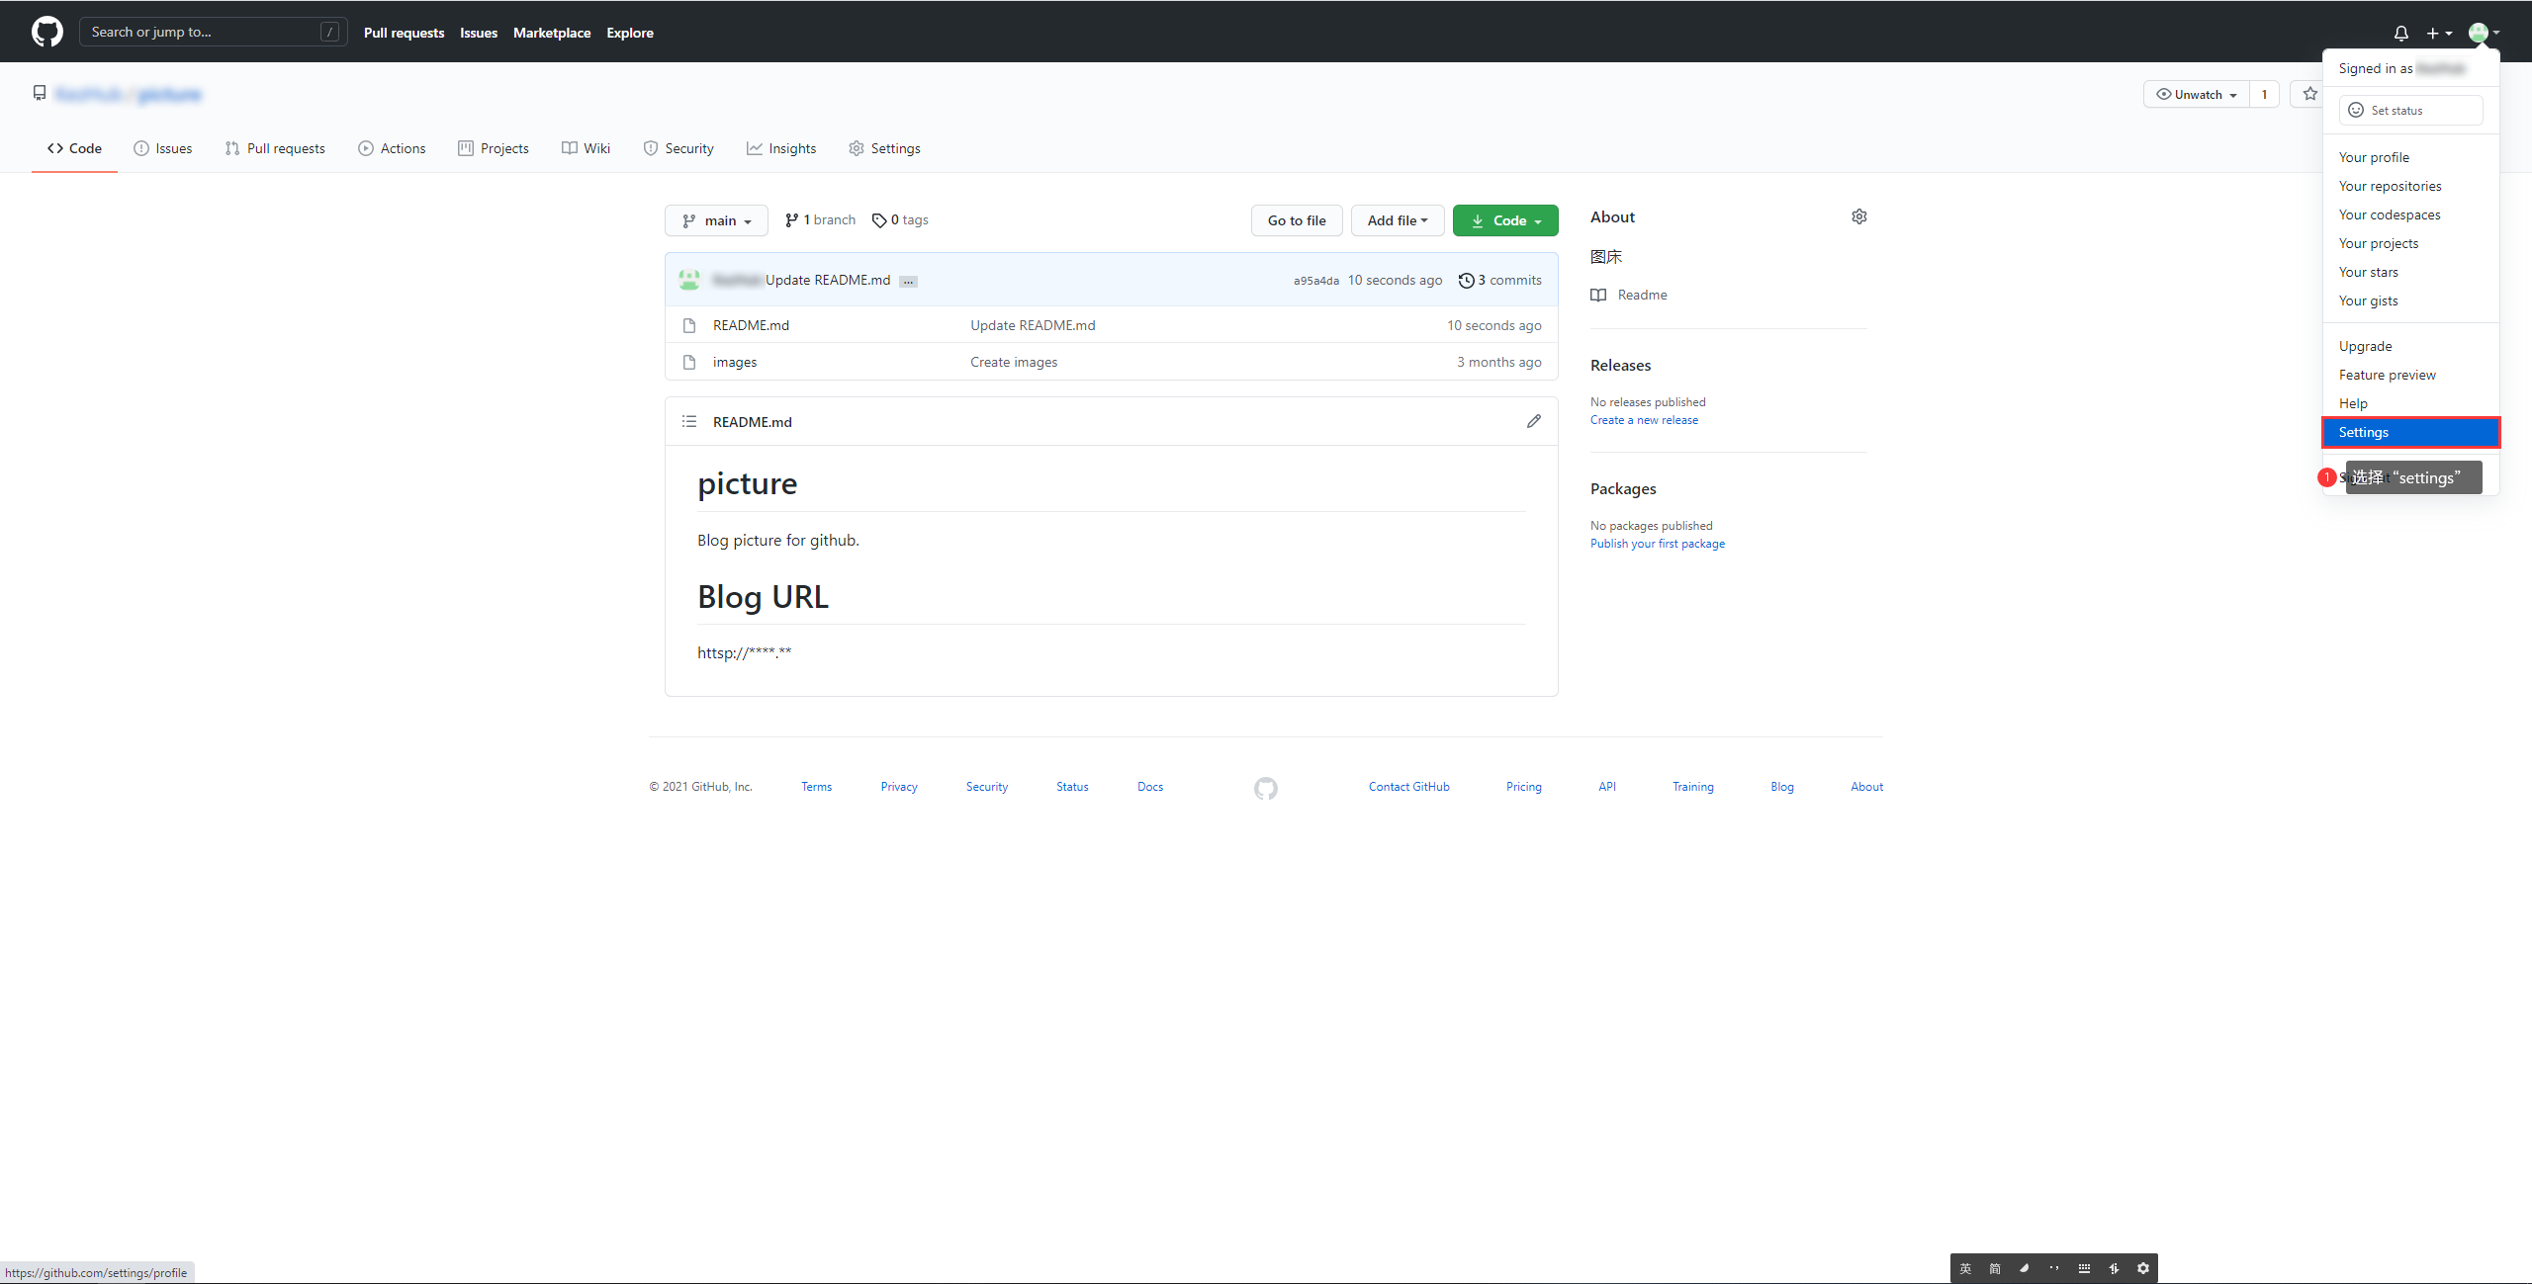Click Publish your first package

(x=1658, y=544)
